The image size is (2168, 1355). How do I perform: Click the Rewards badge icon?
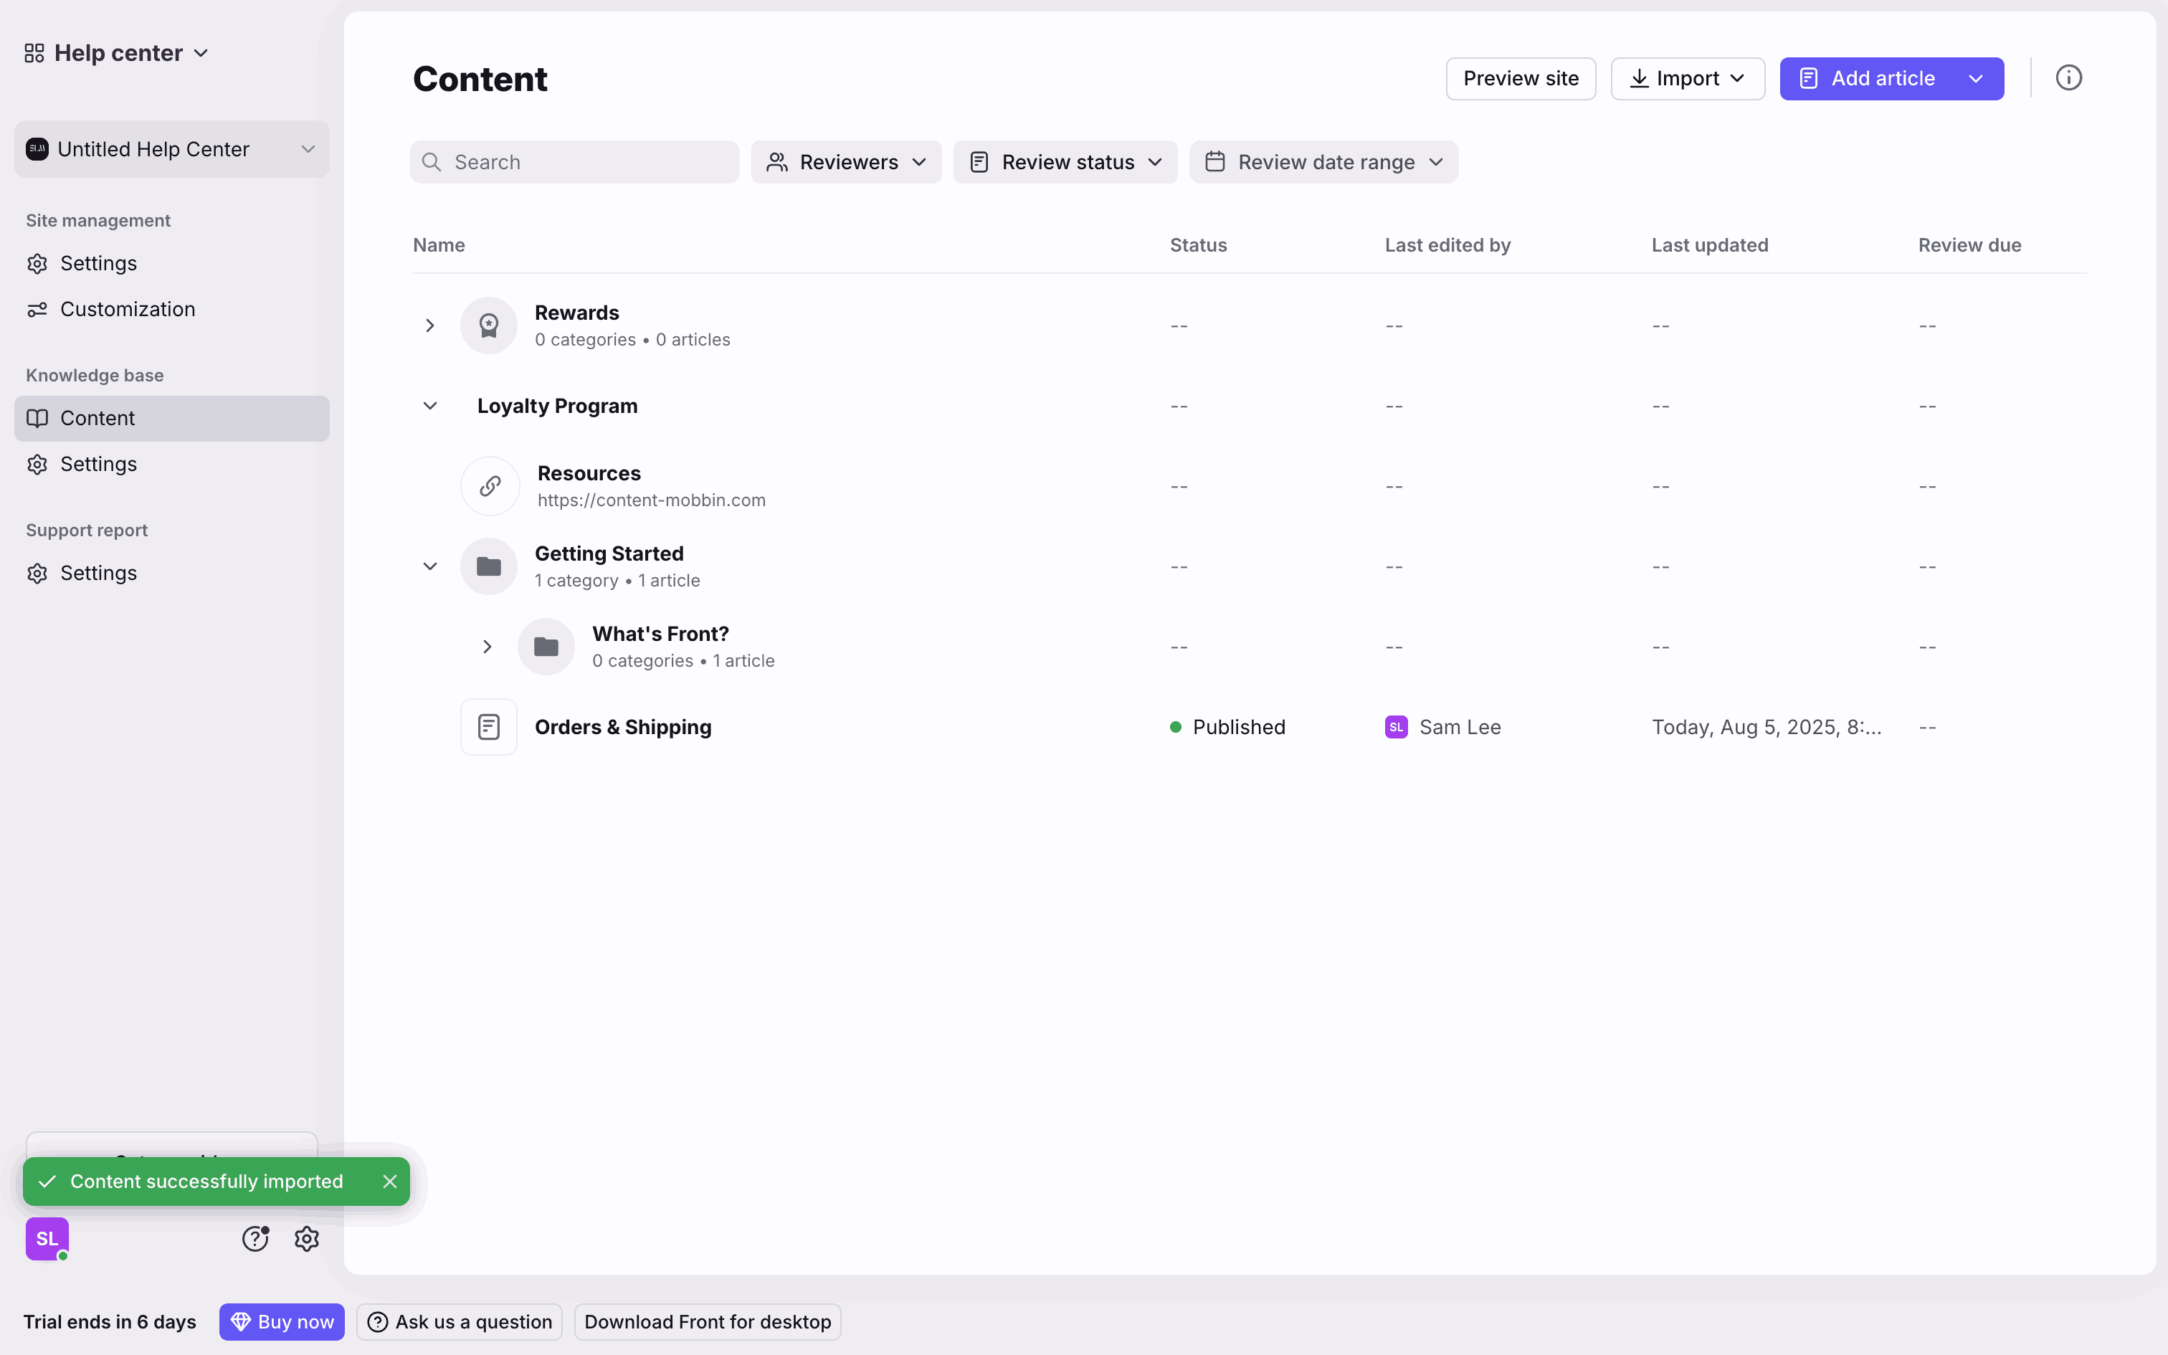tap(488, 325)
